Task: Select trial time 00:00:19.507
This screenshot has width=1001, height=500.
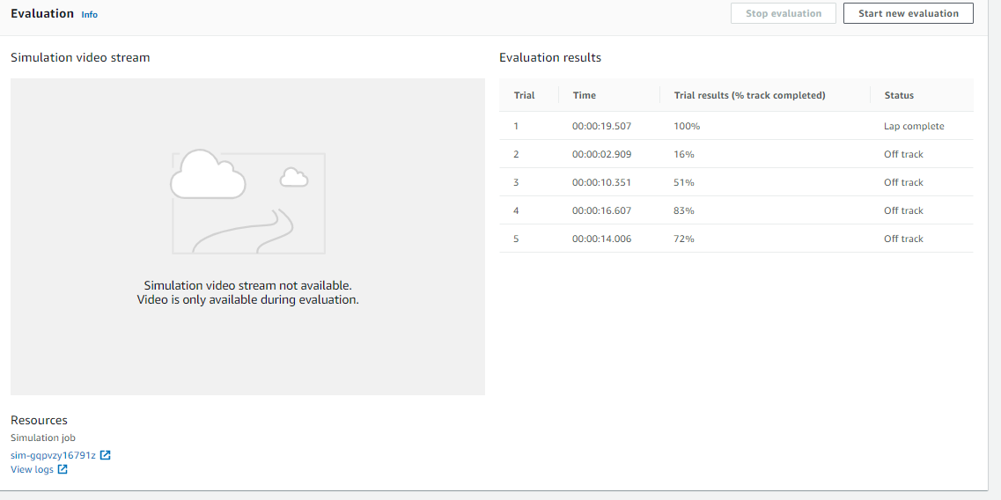Action: [601, 126]
